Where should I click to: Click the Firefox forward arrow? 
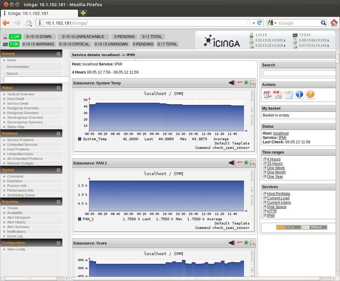17,23
